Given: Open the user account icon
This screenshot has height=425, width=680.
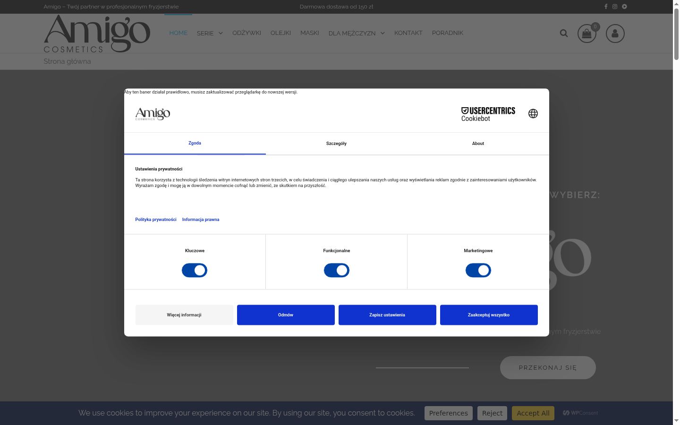Looking at the screenshot, I should click(x=615, y=34).
